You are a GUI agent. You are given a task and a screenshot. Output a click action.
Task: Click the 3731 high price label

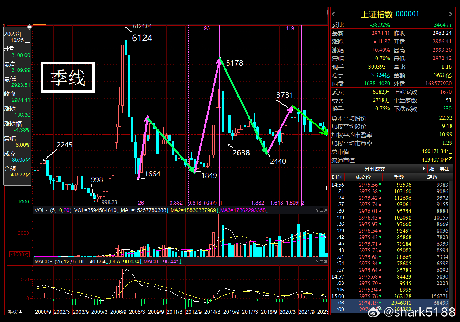tap(285, 95)
